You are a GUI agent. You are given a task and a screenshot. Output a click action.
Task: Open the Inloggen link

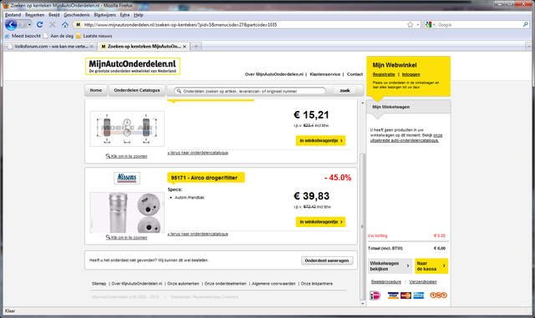(x=410, y=74)
